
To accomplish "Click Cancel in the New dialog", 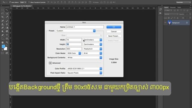I will pos(114,31).
